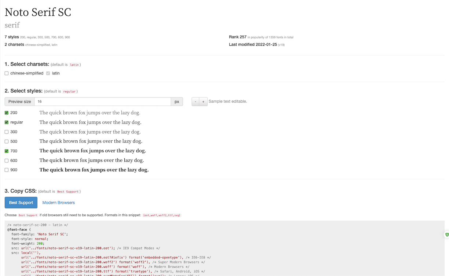Click Last modified 2022-01-25 text

[253, 44]
